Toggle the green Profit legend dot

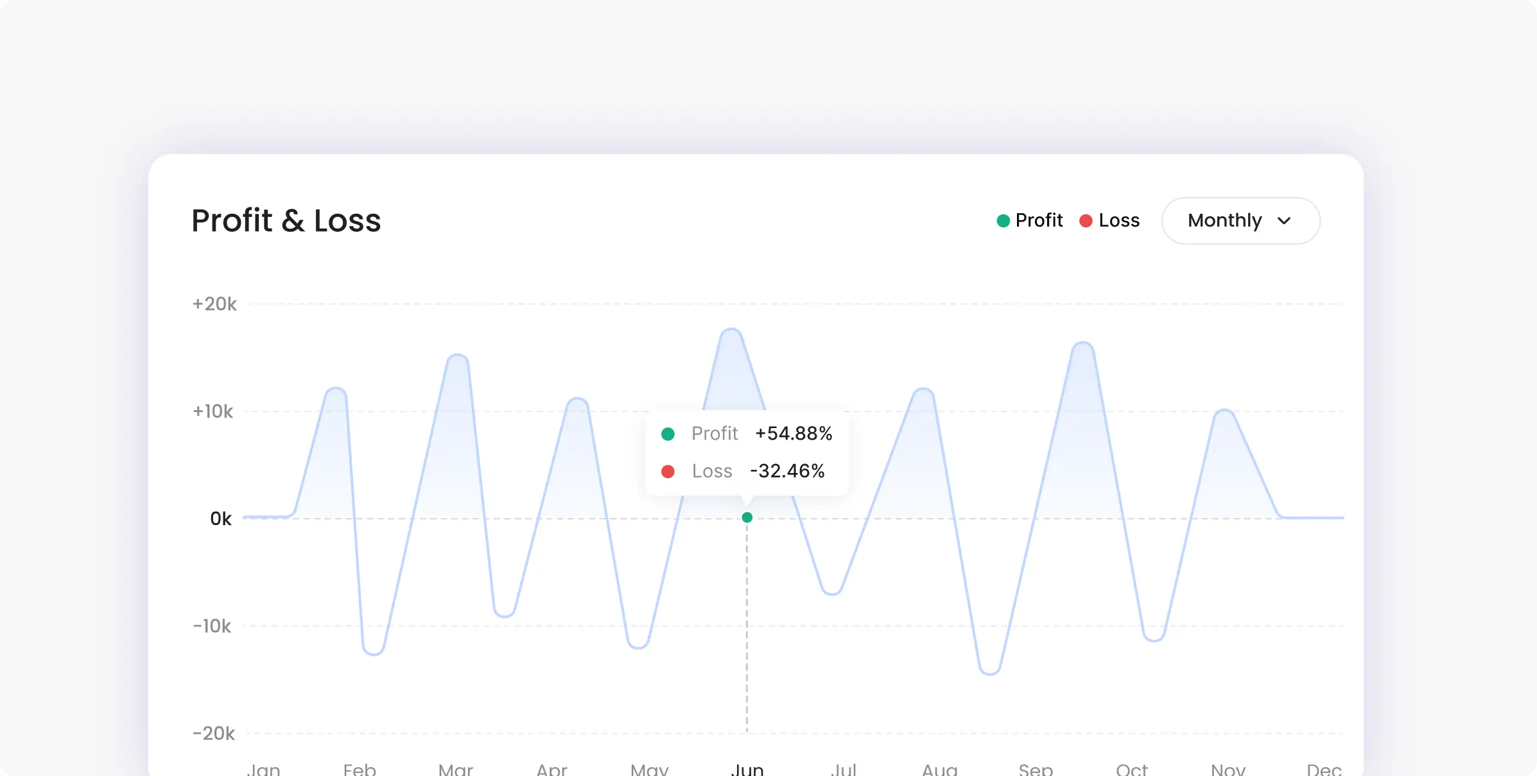[1003, 221]
